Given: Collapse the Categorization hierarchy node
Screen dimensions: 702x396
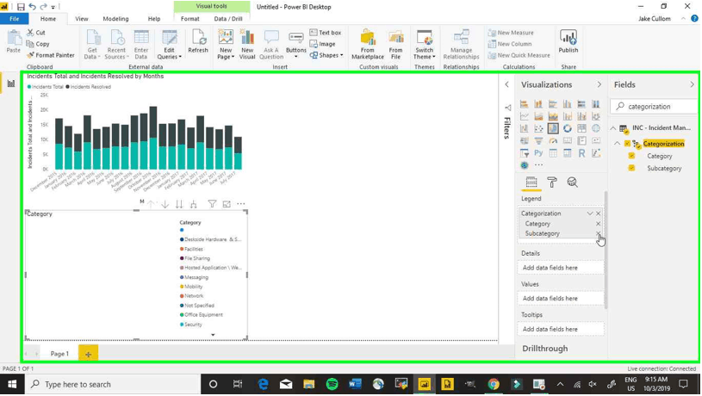Looking at the screenshot, I should pyautogui.click(x=618, y=144).
